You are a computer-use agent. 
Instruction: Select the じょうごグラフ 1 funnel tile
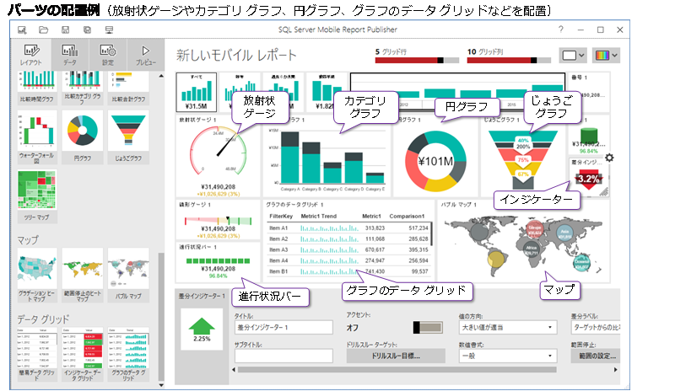pos(523,156)
